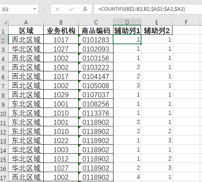This screenshot has height=182, width=202.
Task: Click cell E12 showing value 2
Action: coord(157,131)
